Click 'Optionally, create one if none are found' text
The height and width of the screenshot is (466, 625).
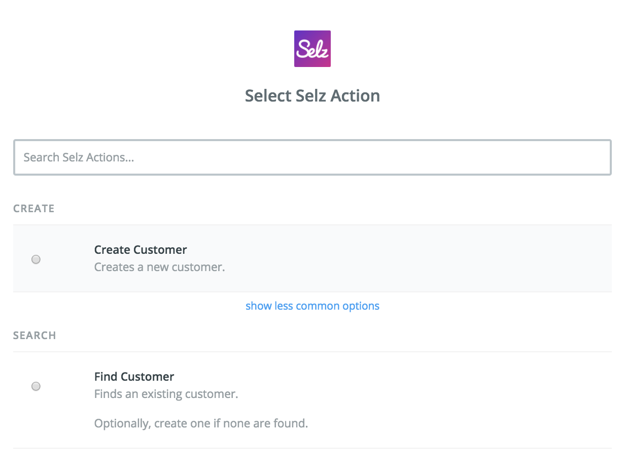tap(201, 423)
